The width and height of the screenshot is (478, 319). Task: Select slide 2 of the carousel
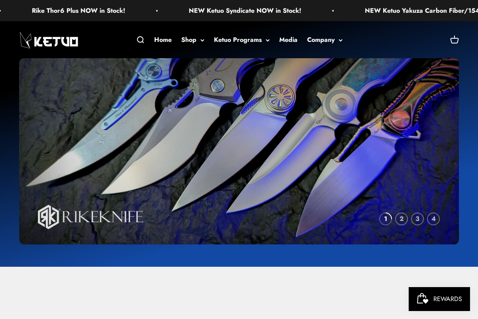(x=402, y=219)
